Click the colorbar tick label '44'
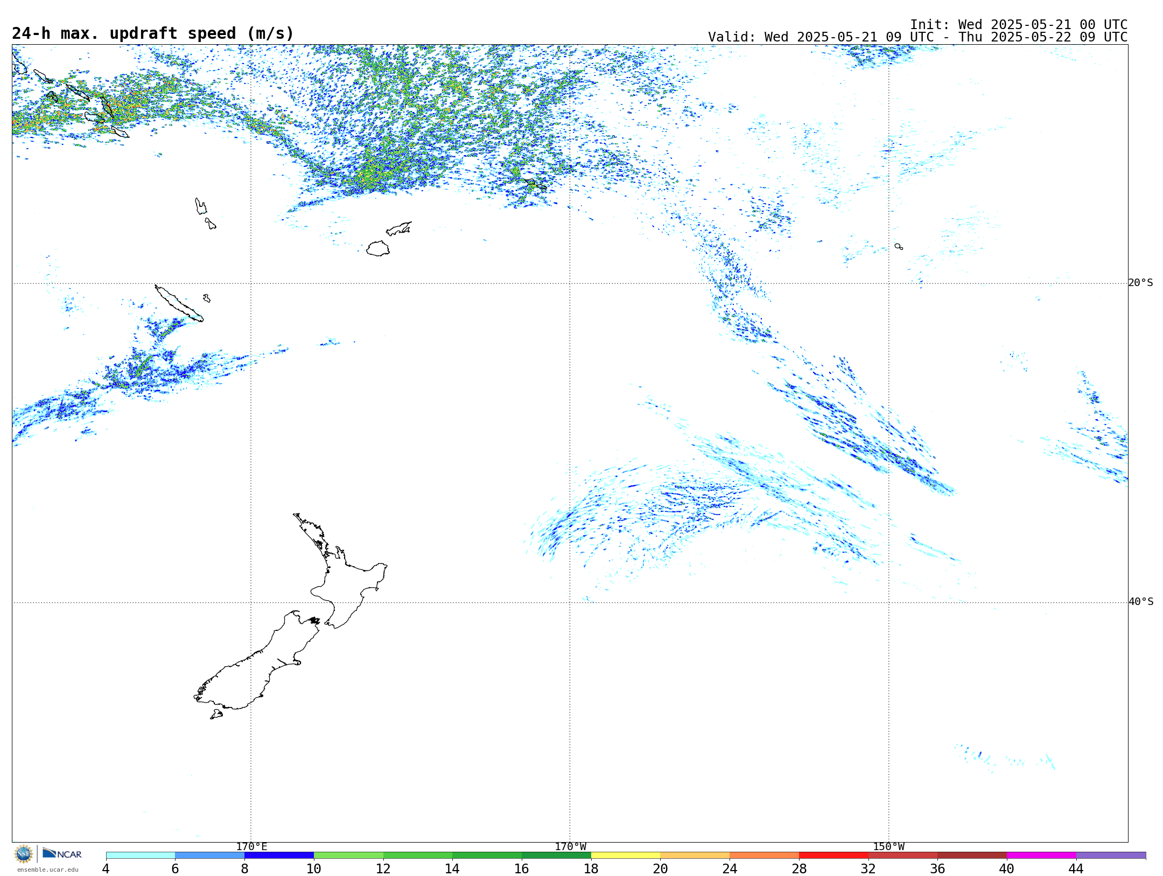Screen dimensions: 1163x876 (1076, 869)
